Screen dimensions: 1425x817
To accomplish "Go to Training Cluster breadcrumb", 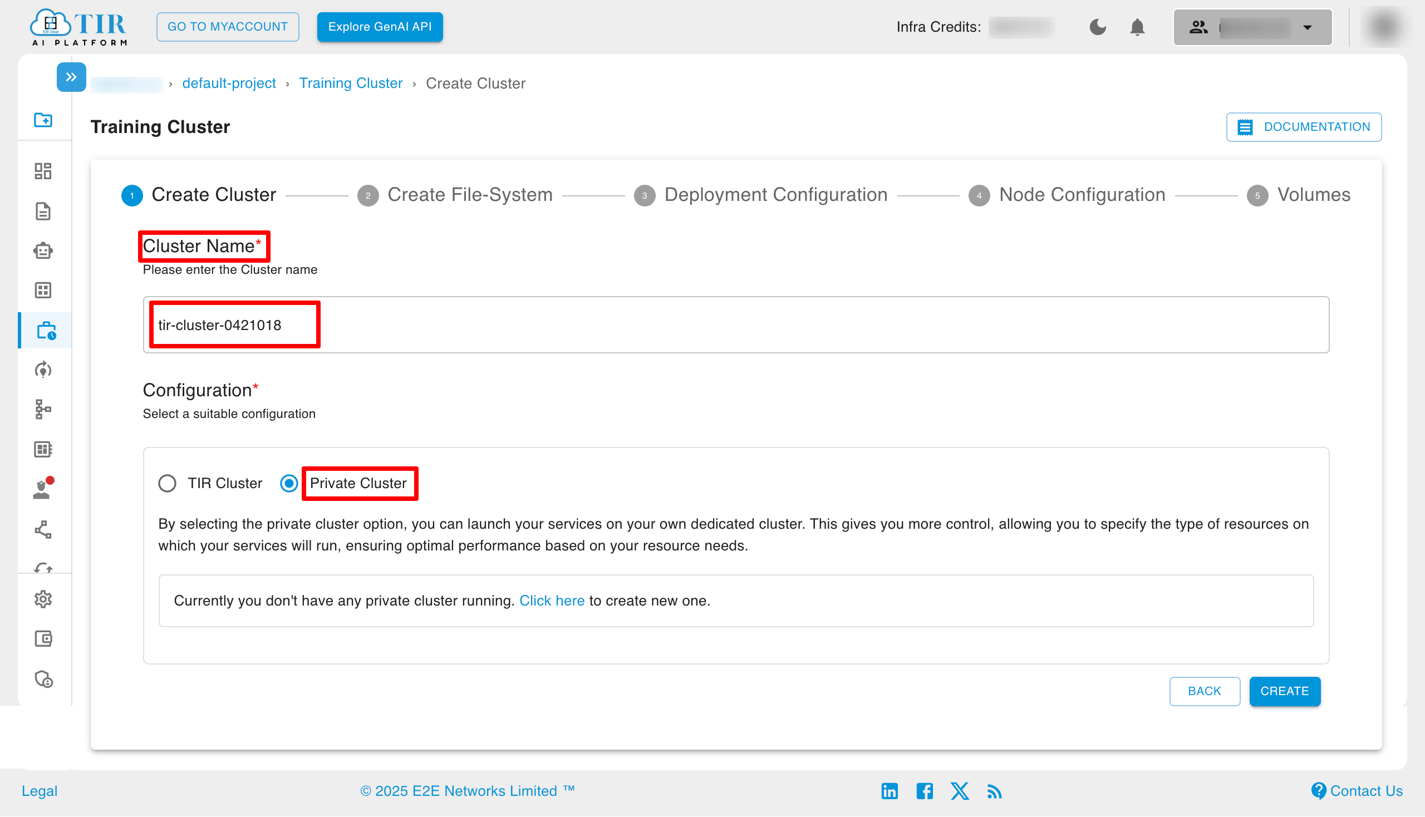I will [x=350, y=83].
